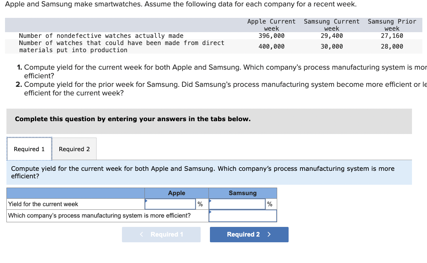The image size is (427, 263).
Task: Click the Samsung Prior week data cell showing 27,160
Action: [x=392, y=36]
